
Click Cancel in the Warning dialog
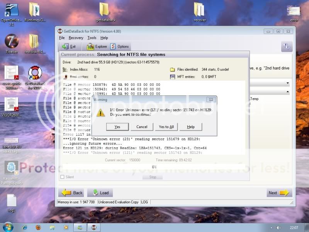click(x=142, y=127)
